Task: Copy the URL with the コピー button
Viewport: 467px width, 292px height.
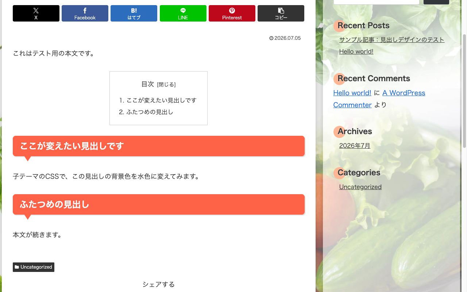Action: [281, 14]
